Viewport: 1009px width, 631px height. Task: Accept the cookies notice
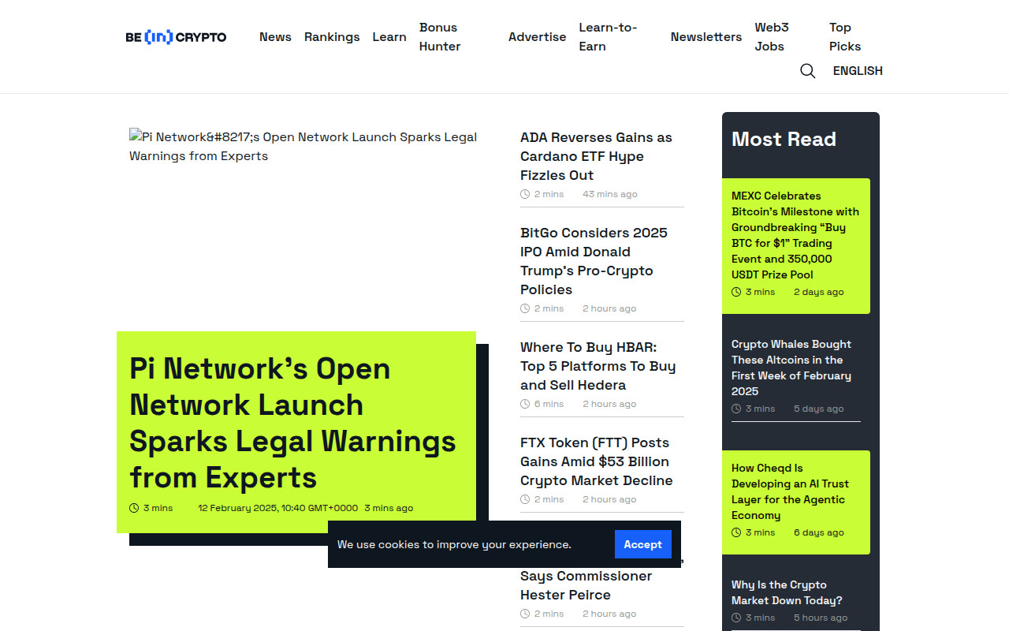point(643,544)
